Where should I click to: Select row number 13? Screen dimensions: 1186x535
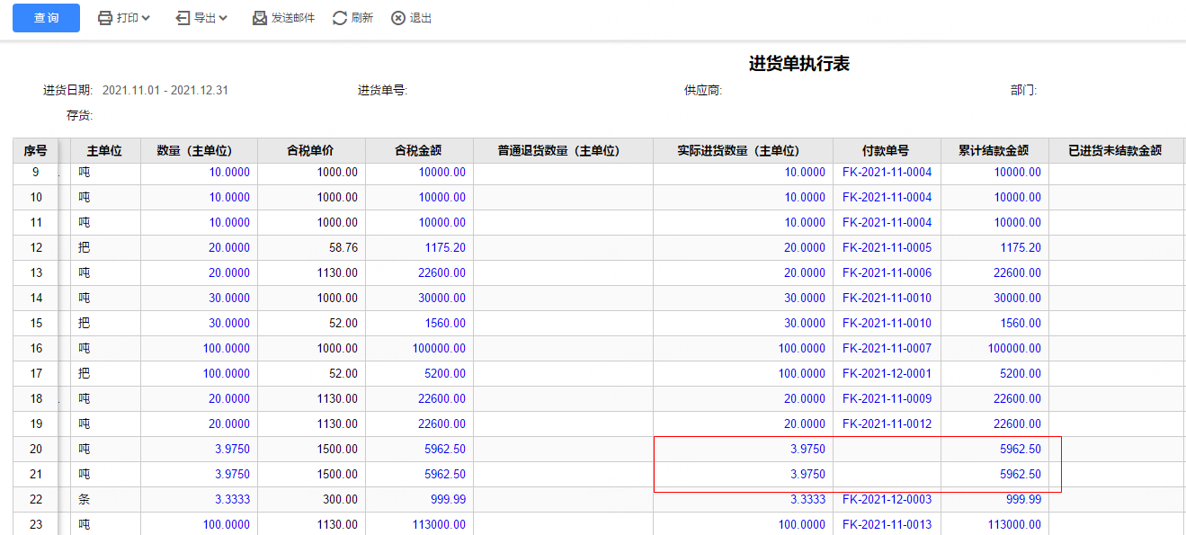click(36, 272)
